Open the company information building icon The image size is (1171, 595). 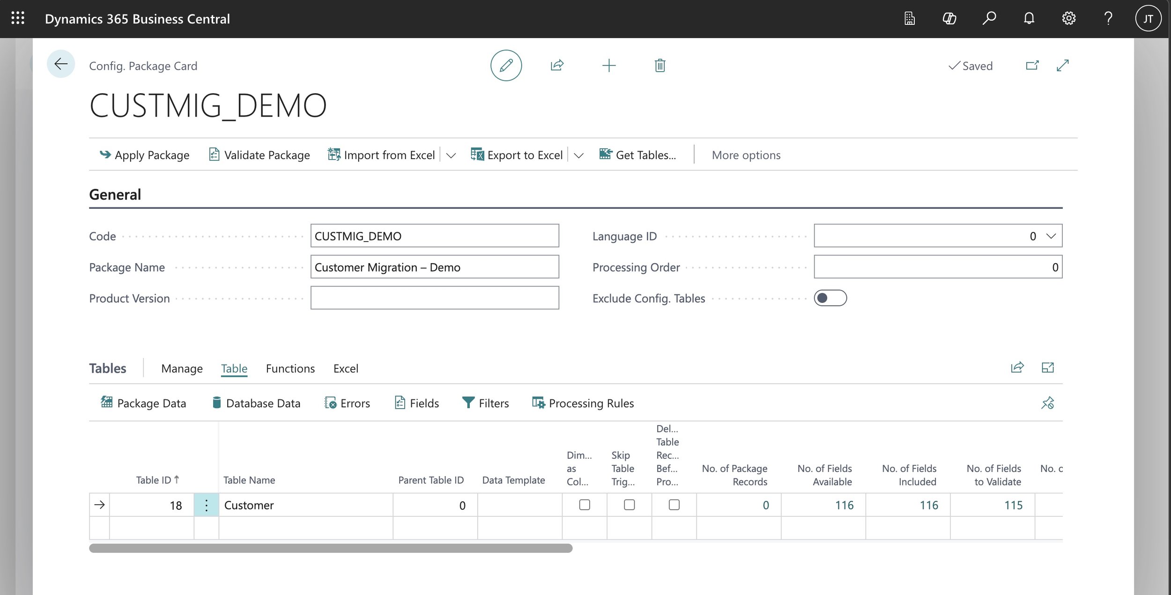coord(909,18)
